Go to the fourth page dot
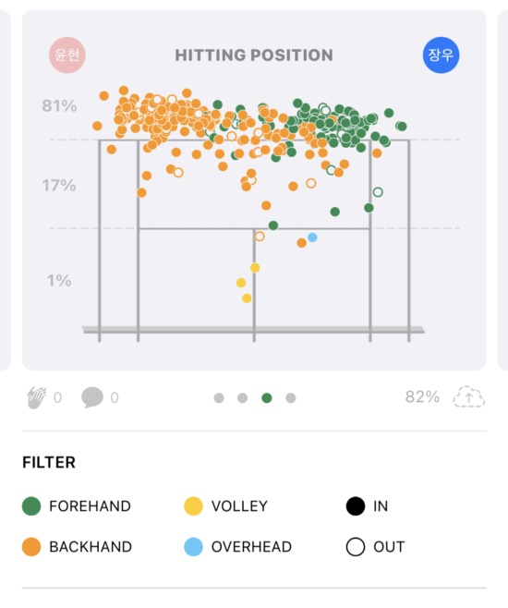The height and width of the screenshot is (608, 508). 291,398
